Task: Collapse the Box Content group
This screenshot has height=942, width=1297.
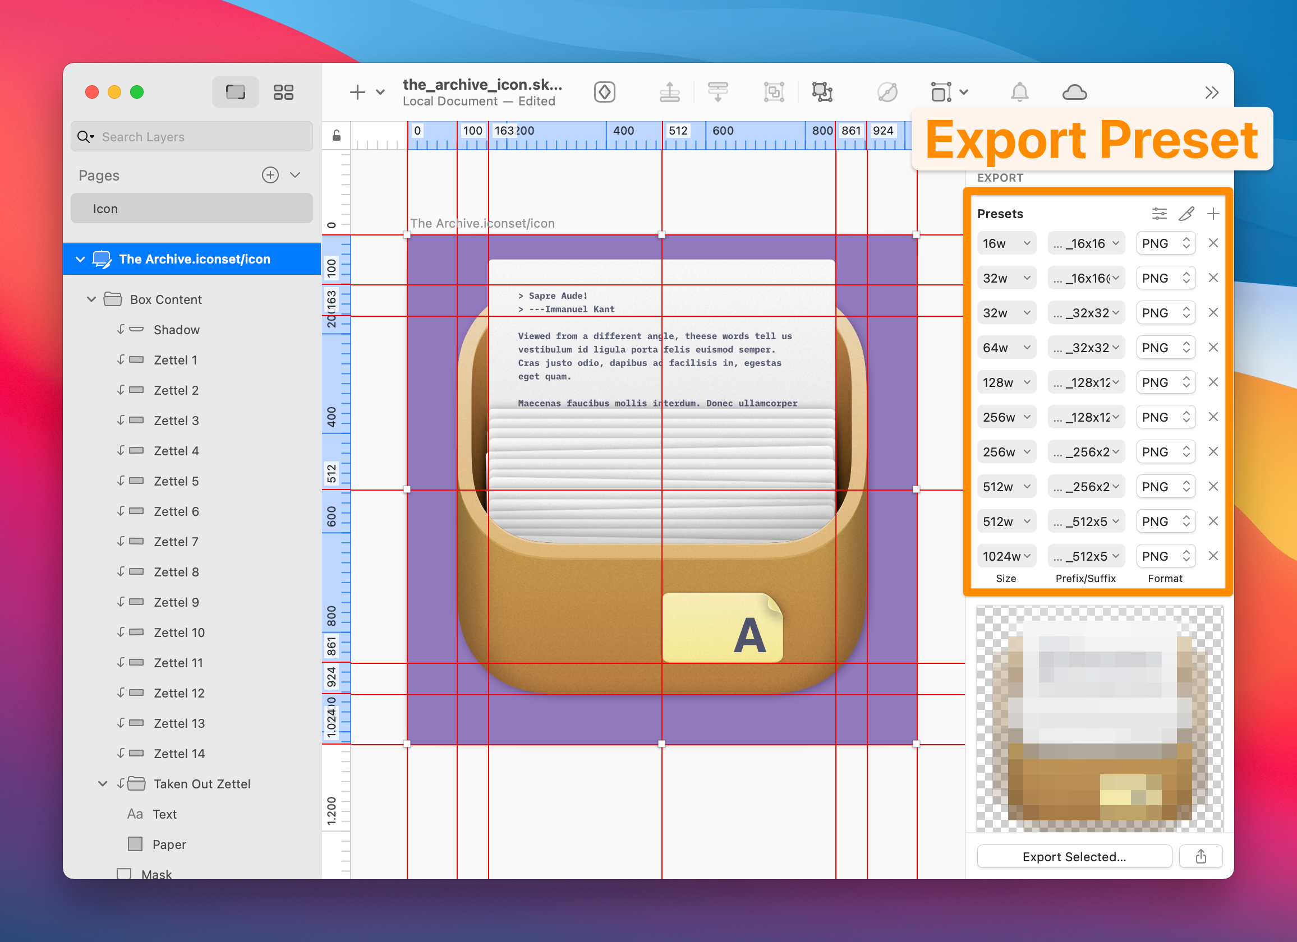Action: tap(91, 299)
